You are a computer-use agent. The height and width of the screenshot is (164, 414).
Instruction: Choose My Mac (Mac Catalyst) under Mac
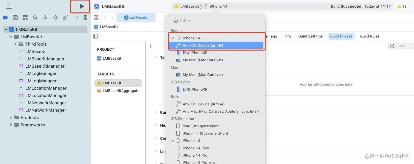216,75
